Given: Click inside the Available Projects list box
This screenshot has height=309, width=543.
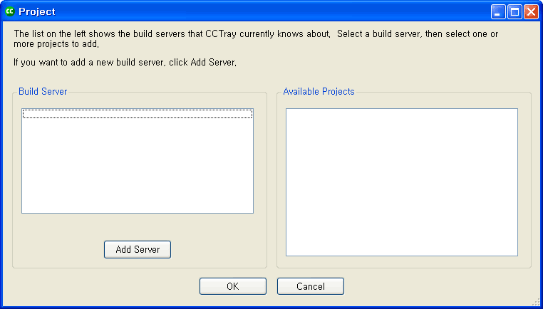Looking at the screenshot, I should (401, 182).
